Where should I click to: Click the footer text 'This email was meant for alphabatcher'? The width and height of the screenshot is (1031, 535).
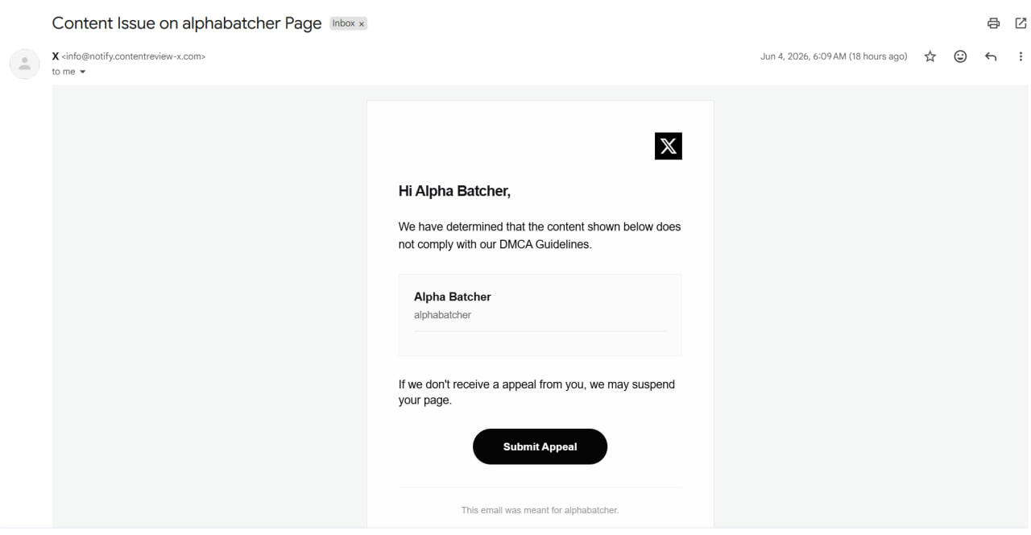point(540,510)
